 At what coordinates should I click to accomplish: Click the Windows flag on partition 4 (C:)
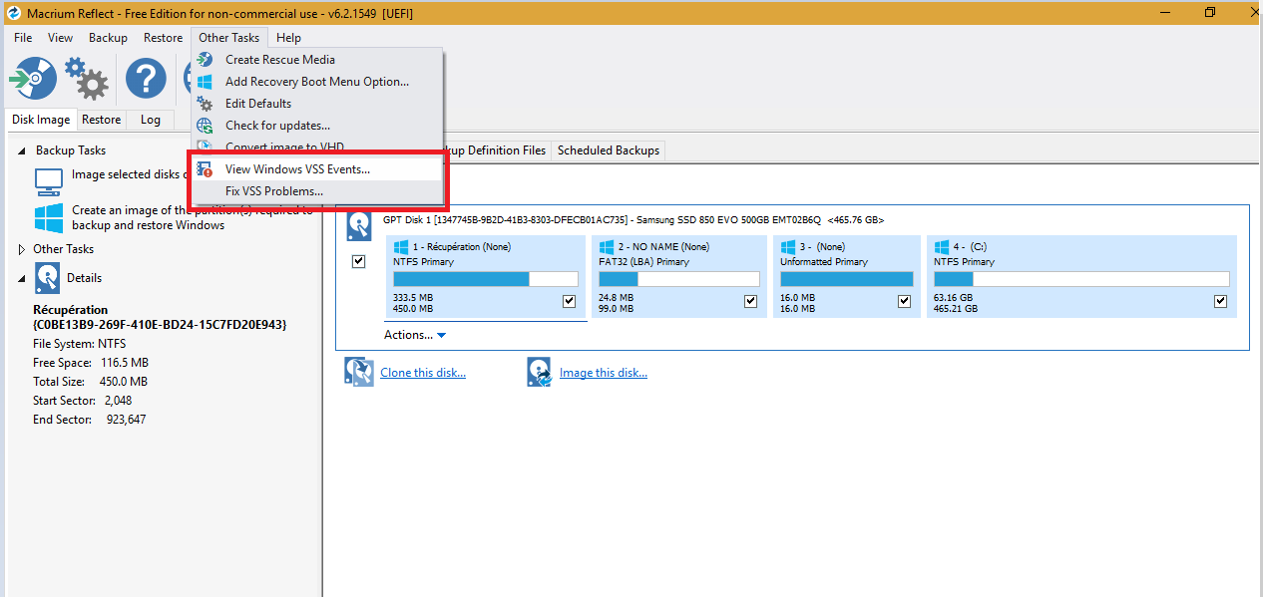(x=942, y=246)
